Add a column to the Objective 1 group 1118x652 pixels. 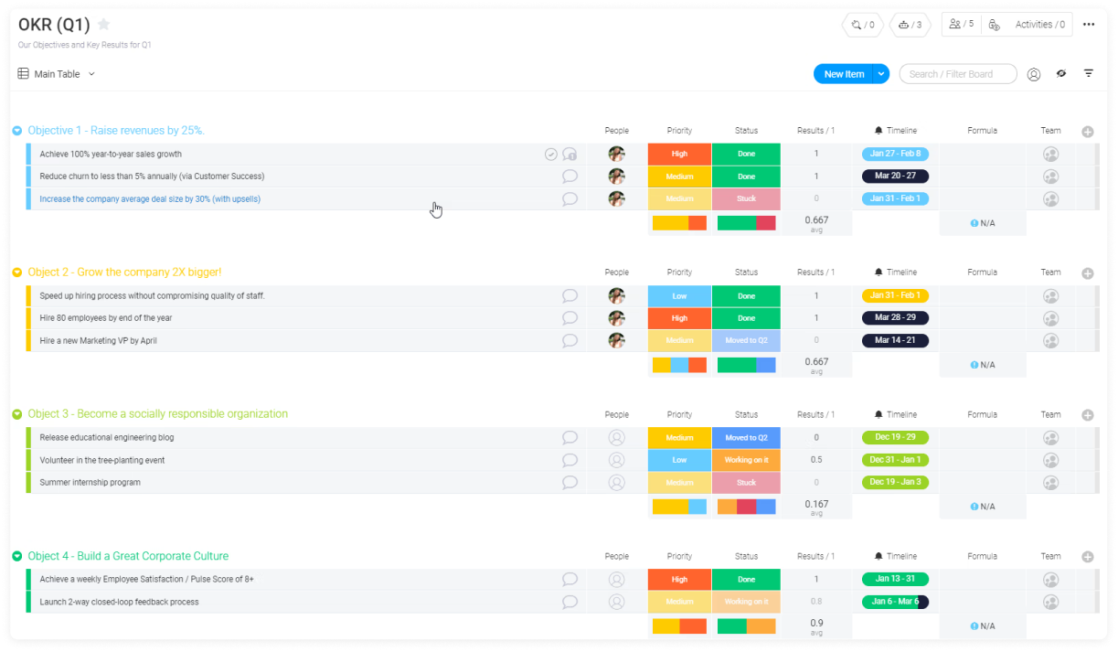click(x=1088, y=132)
